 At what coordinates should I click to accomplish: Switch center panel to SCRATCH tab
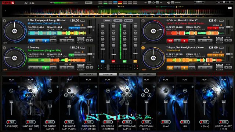[x=129, y=21]
